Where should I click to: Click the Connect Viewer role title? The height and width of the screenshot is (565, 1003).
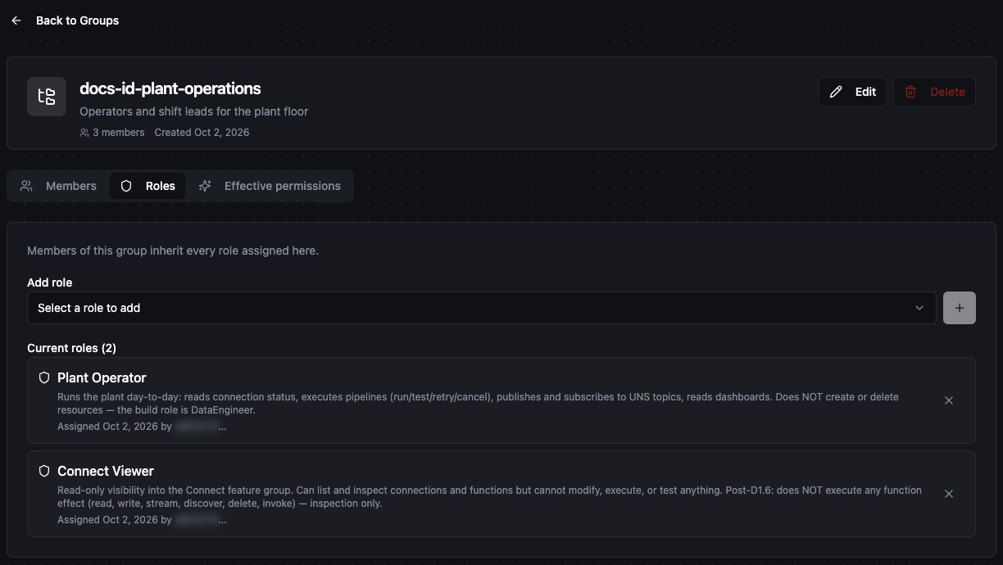click(106, 471)
